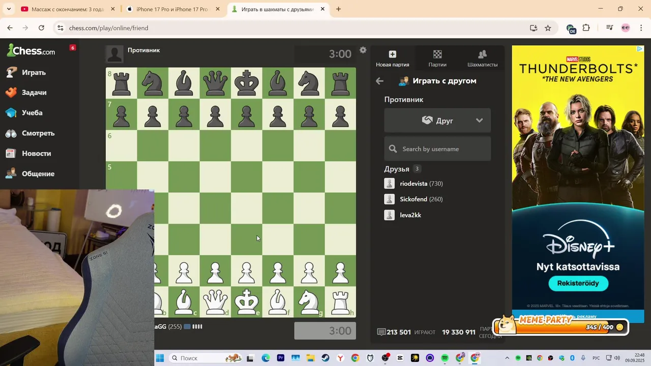Open board settings gear icon

tap(363, 50)
